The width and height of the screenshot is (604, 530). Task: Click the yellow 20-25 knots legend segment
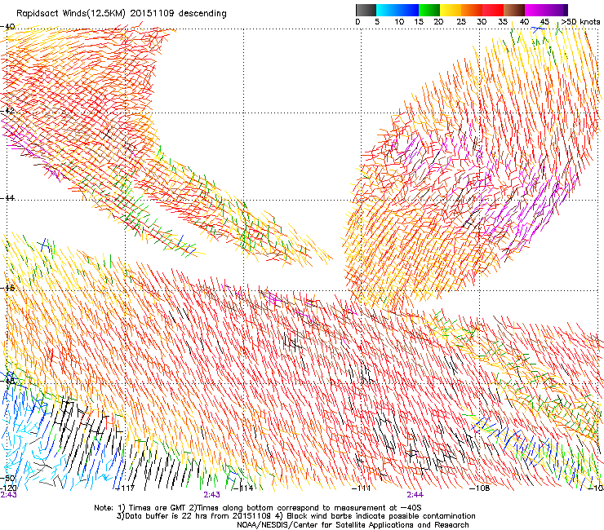click(x=451, y=10)
